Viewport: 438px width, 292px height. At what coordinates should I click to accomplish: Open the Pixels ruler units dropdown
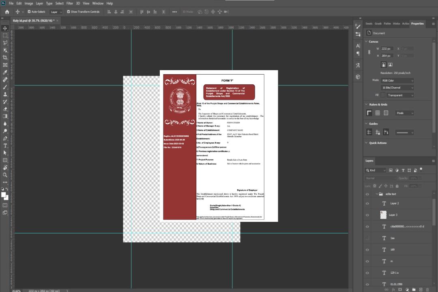click(405, 113)
